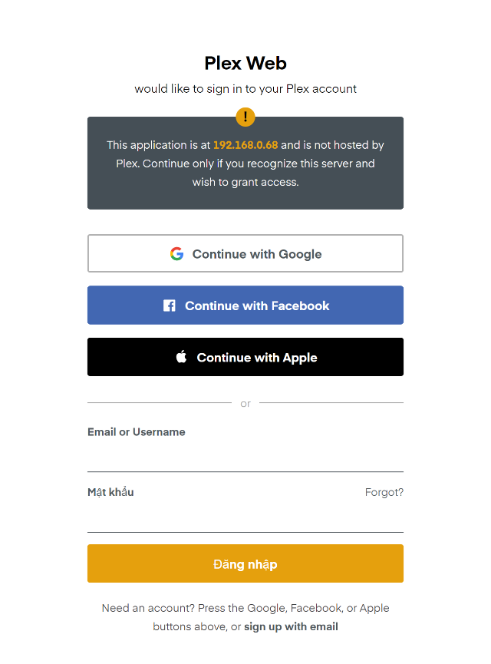Focus the Mật khẩu password field
Viewport: 491px width, 664px height.
pyautogui.click(x=245, y=518)
